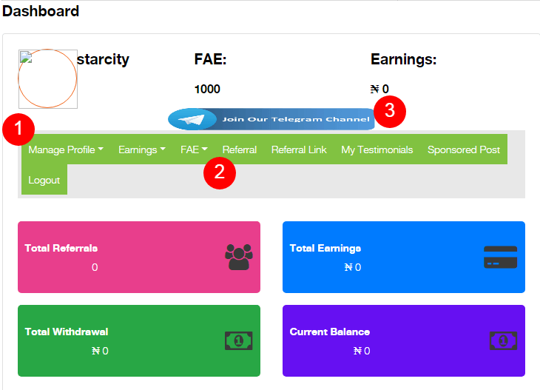
Task: Click the Current Balance banknote icon
Action: 503,341
